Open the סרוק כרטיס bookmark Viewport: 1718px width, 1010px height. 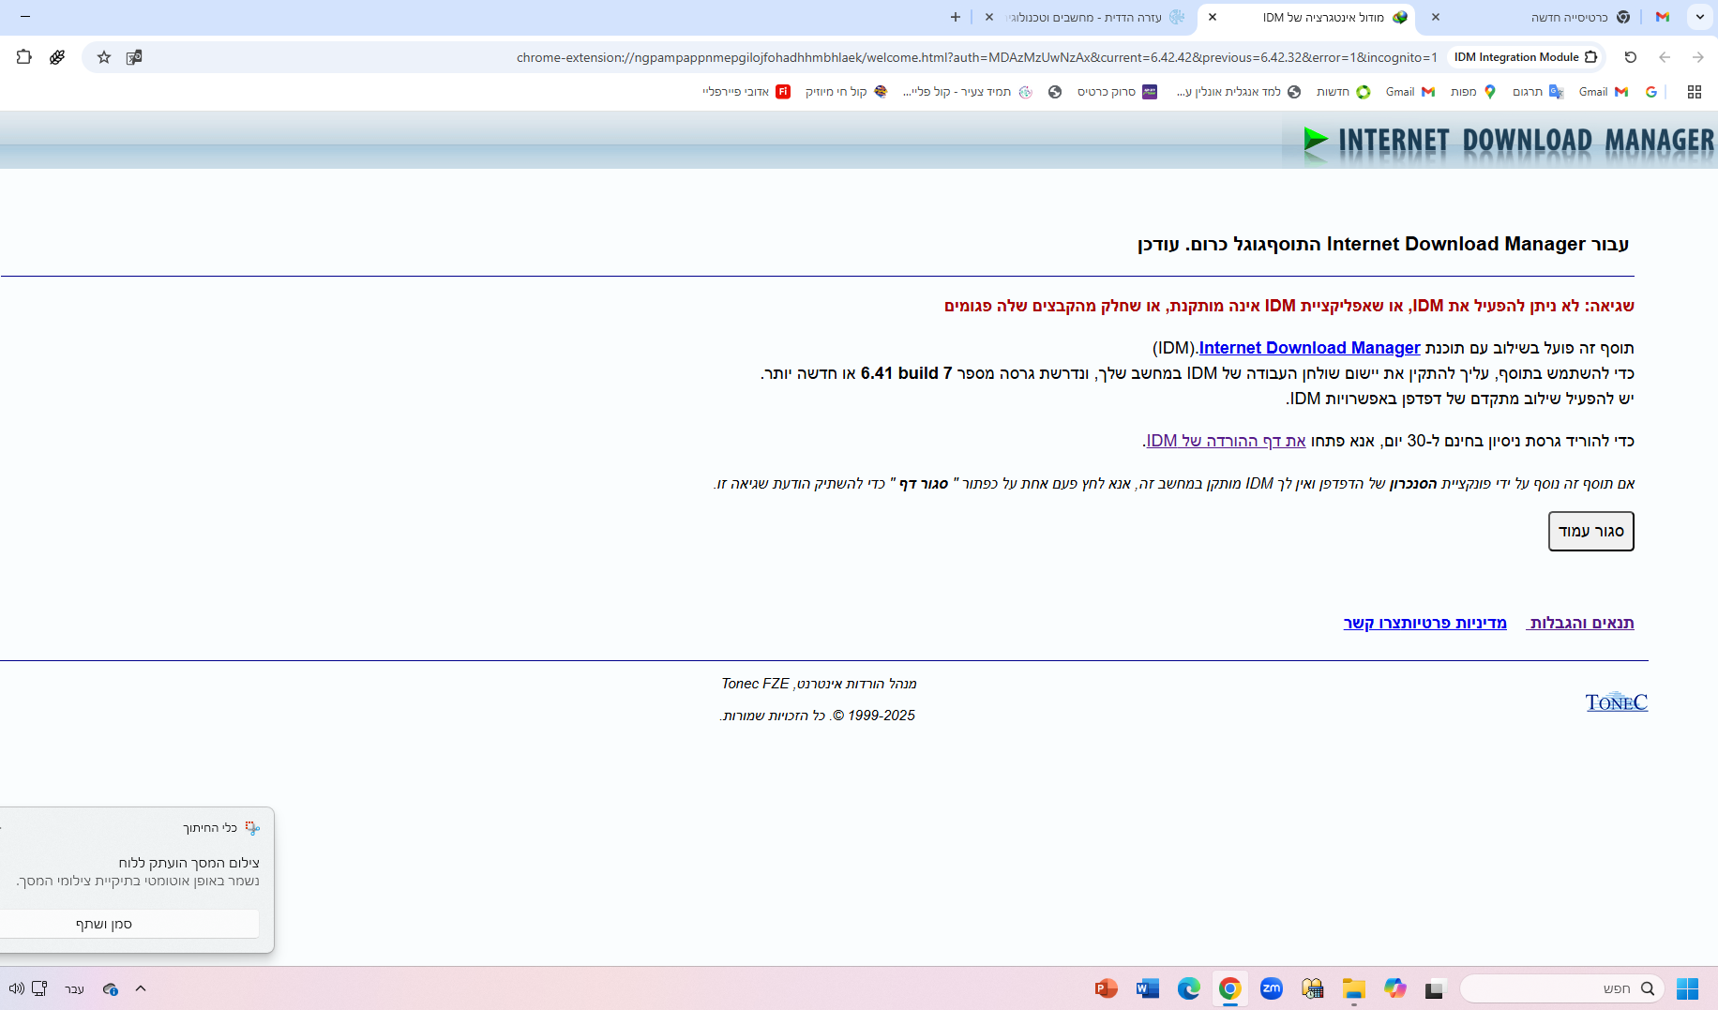[1117, 92]
